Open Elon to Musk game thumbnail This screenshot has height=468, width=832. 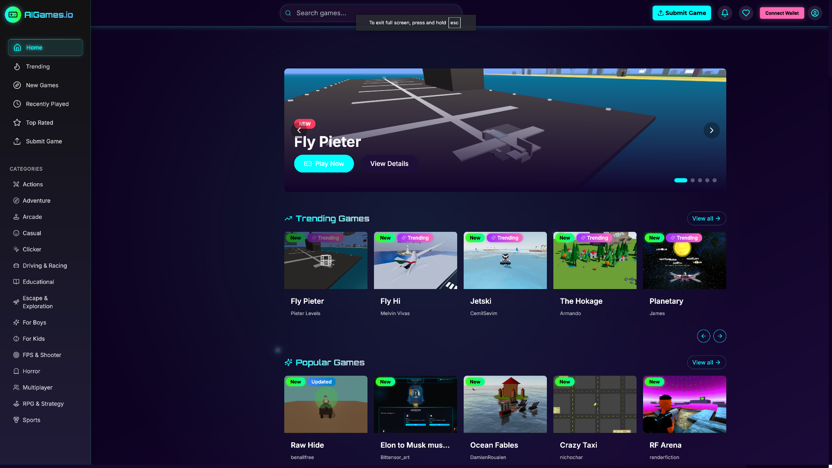coord(415,404)
